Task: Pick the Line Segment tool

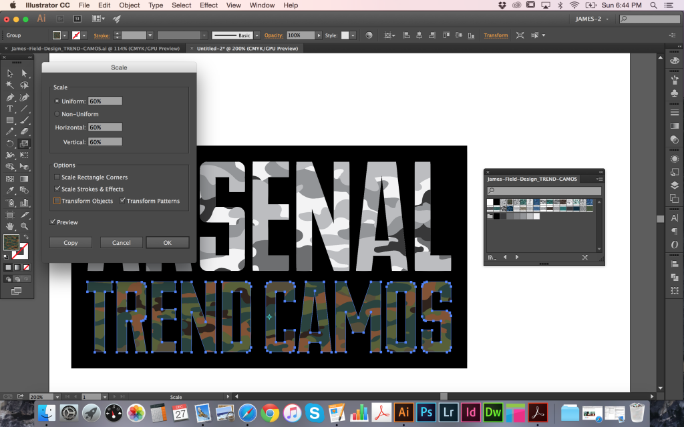Action: pyautogui.click(x=24, y=109)
